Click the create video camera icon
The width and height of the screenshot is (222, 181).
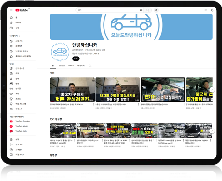[206, 10]
